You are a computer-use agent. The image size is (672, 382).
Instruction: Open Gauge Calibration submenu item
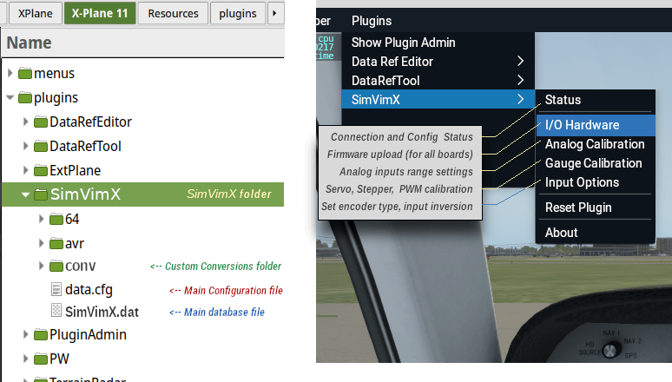pos(596,163)
